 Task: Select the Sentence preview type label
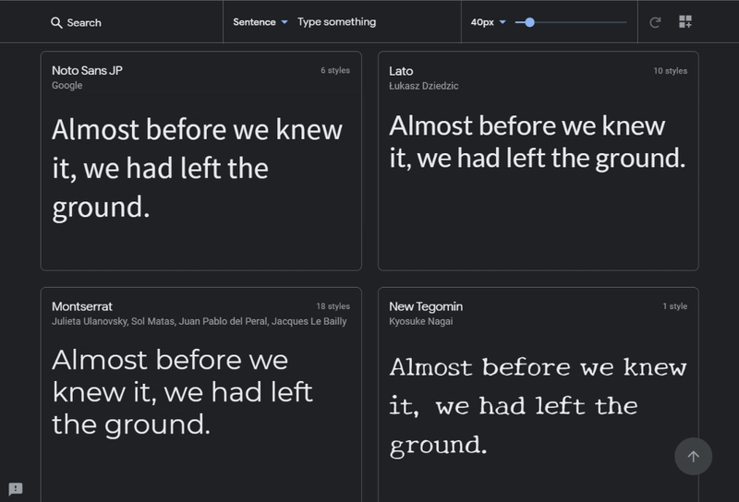(254, 22)
